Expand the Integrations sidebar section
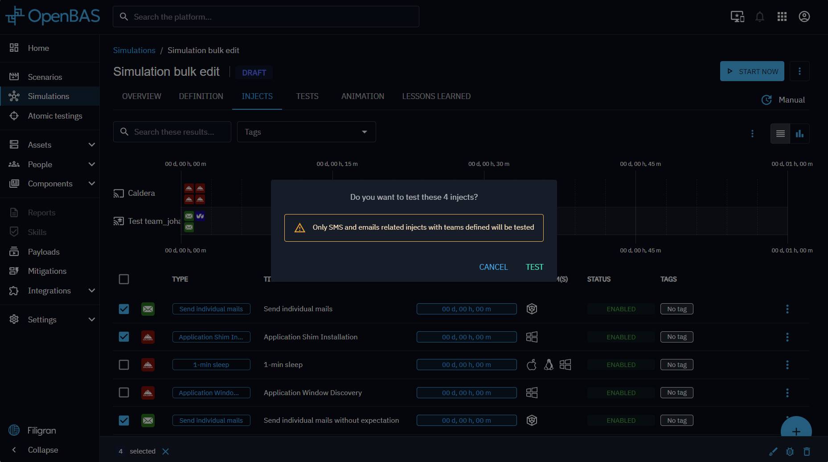This screenshot has height=462, width=828. pyautogui.click(x=92, y=291)
